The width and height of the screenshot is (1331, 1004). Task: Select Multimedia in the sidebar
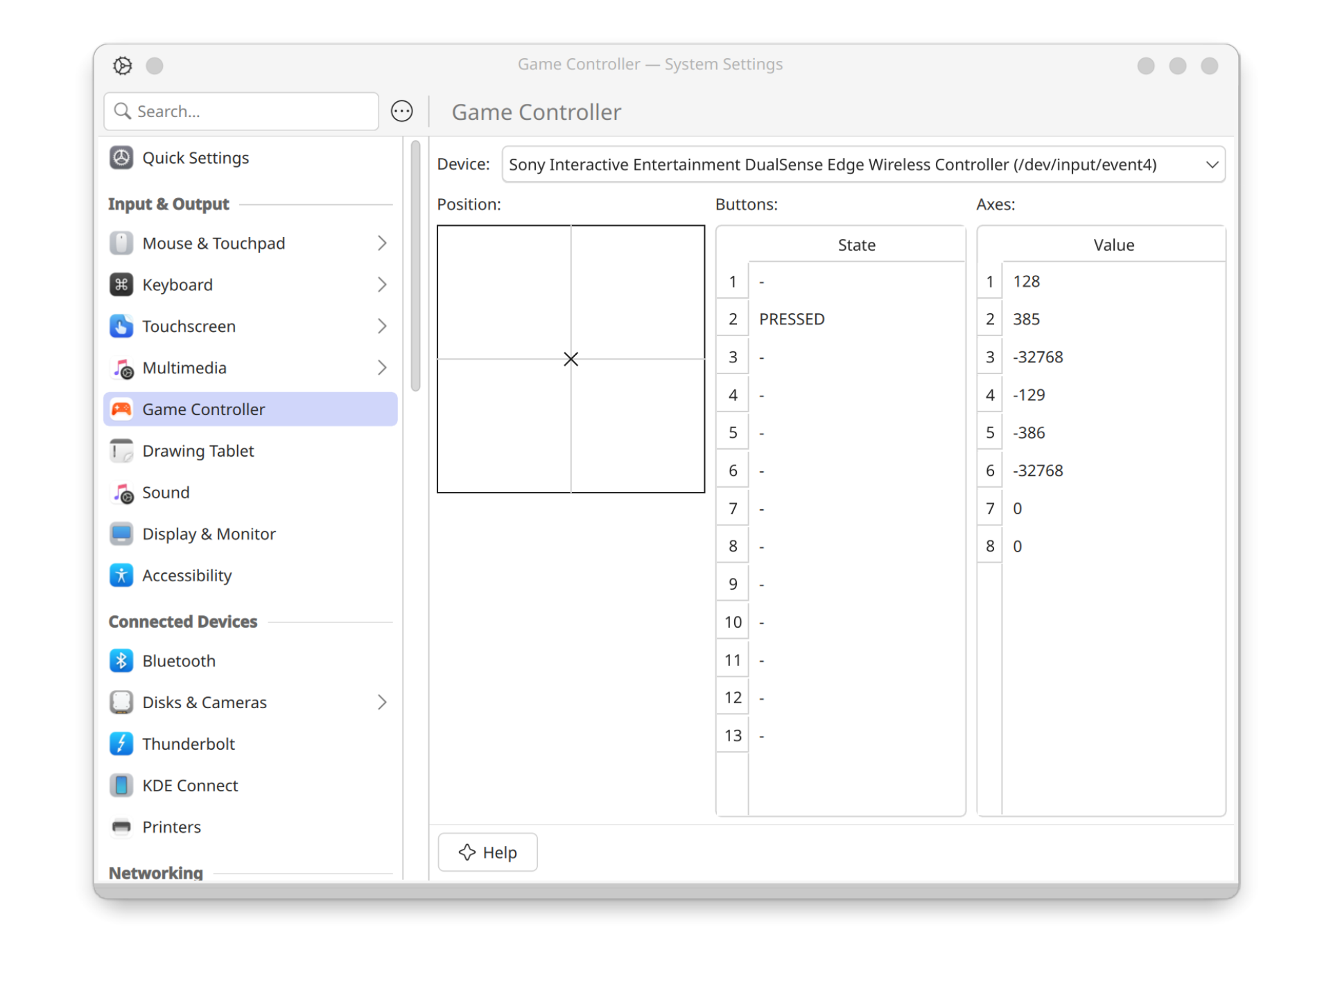click(x=184, y=368)
